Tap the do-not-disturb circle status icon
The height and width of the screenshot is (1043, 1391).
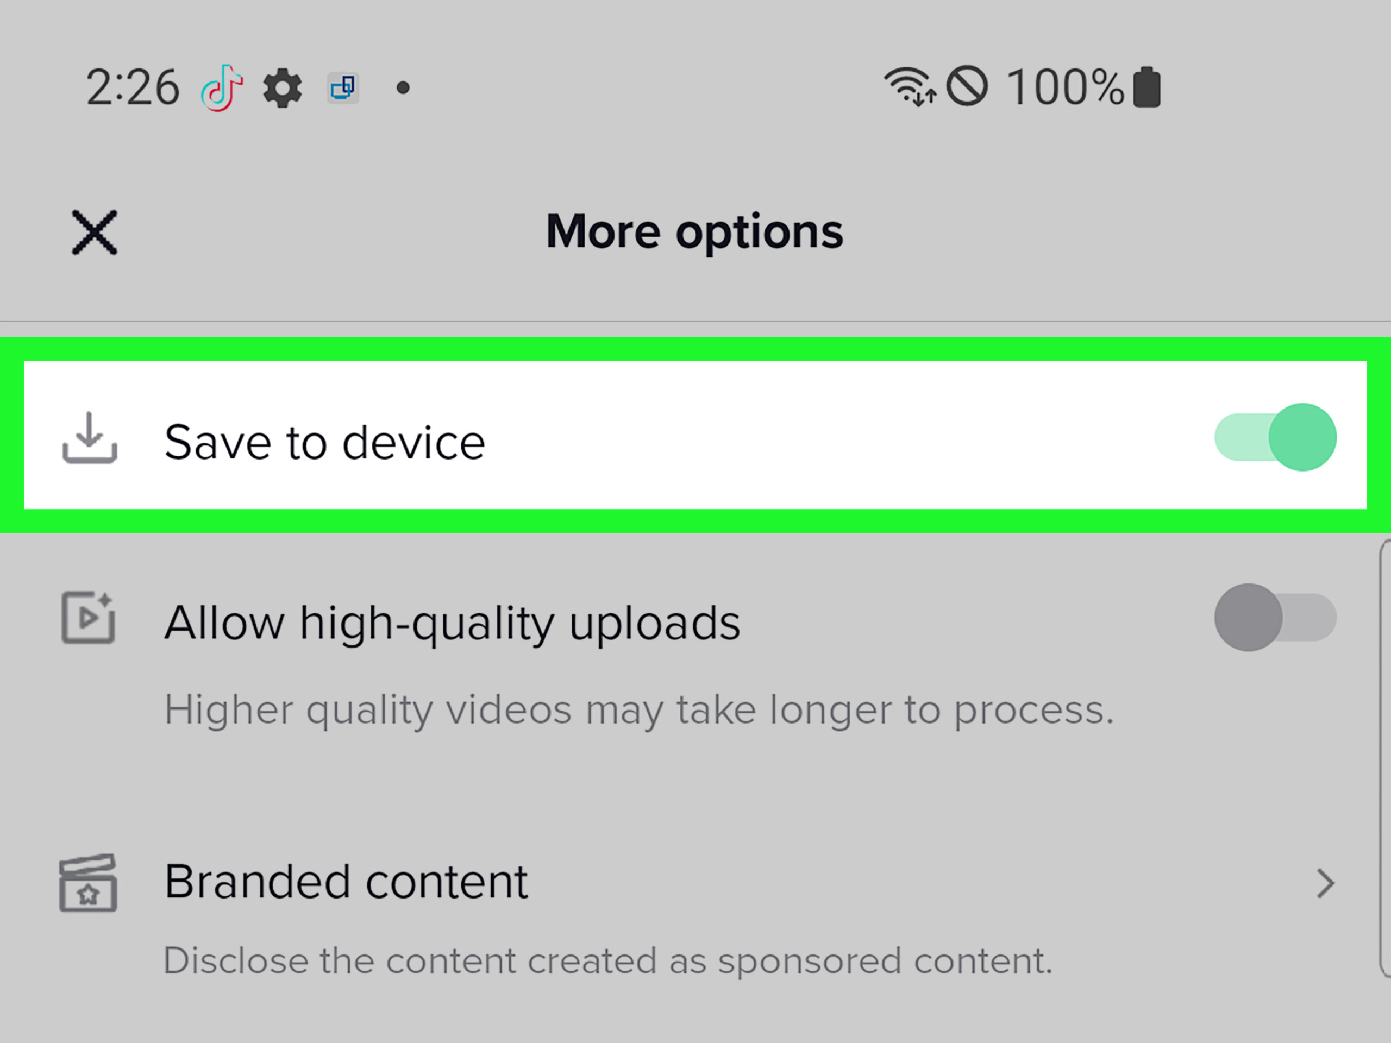967,86
